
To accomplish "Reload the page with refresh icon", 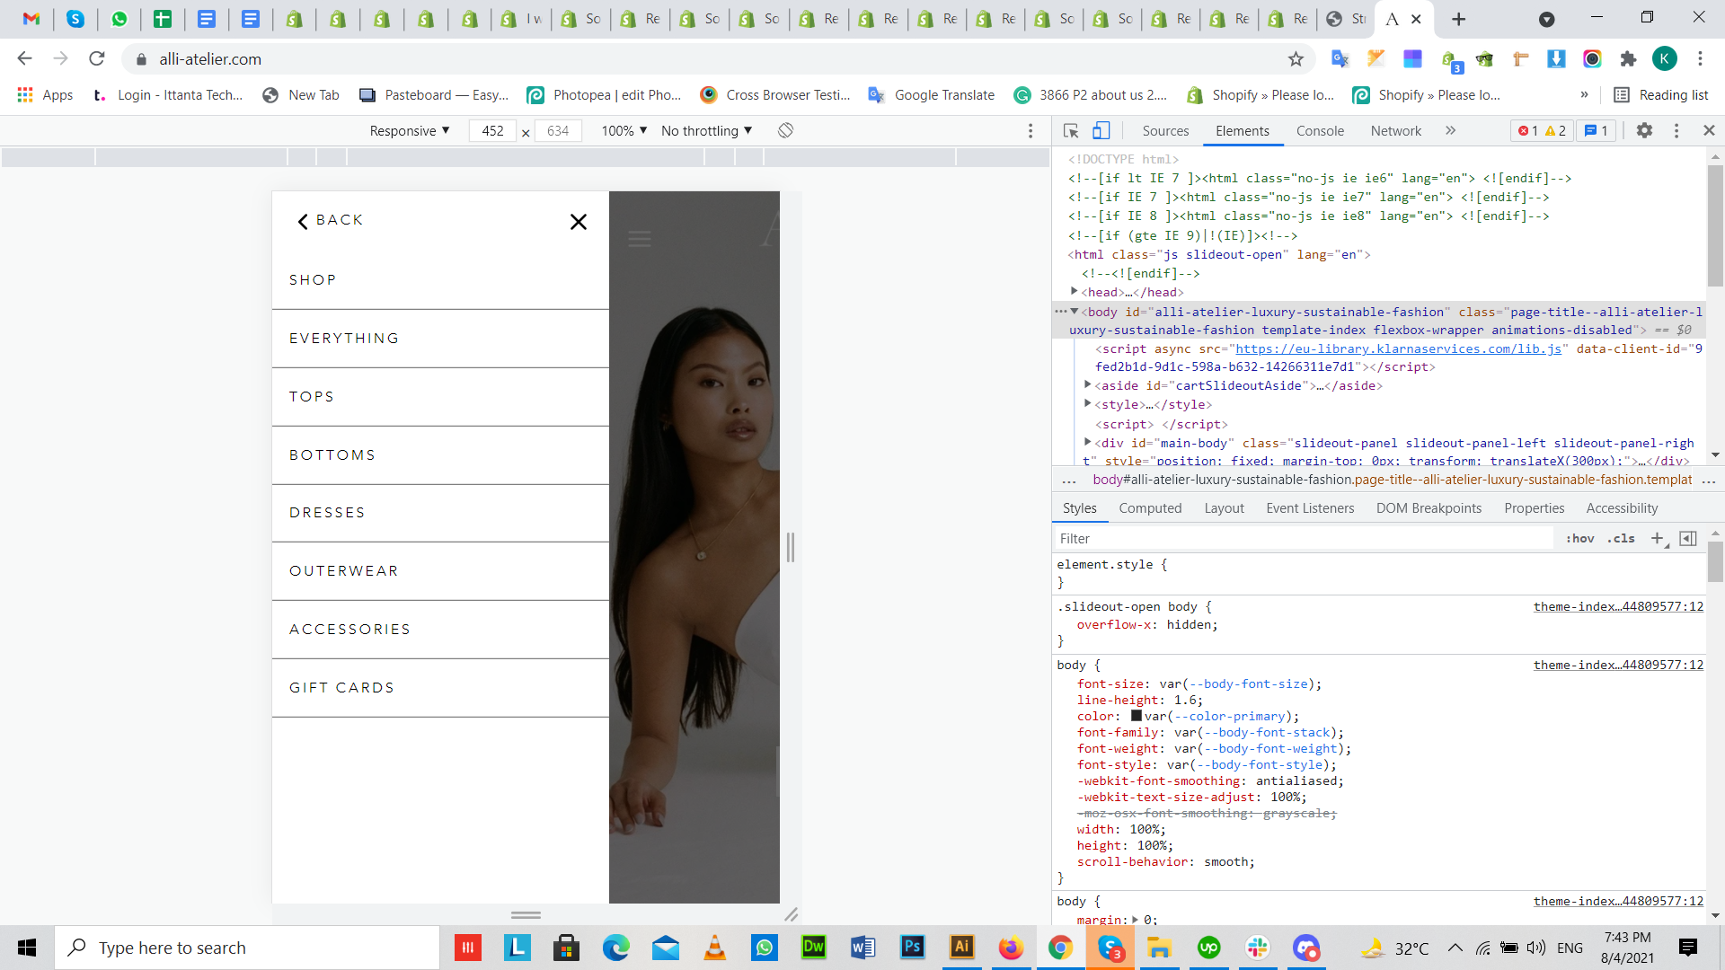I will click(x=97, y=59).
